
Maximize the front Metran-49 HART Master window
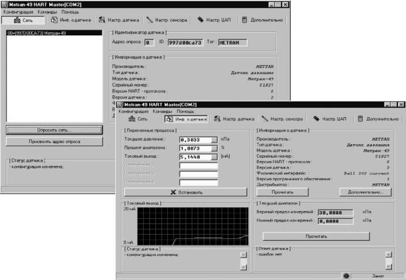(393, 104)
